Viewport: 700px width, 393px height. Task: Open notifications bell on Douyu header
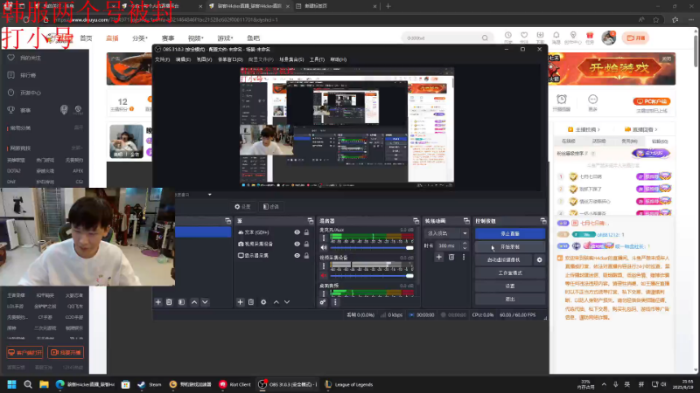point(556,35)
